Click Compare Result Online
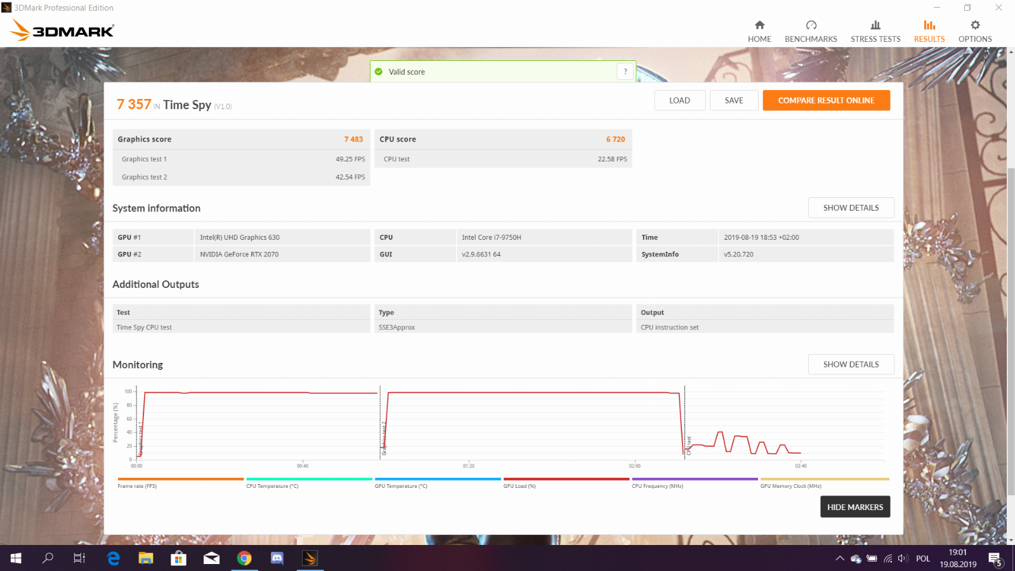Viewport: 1015px width, 571px height. click(x=826, y=100)
